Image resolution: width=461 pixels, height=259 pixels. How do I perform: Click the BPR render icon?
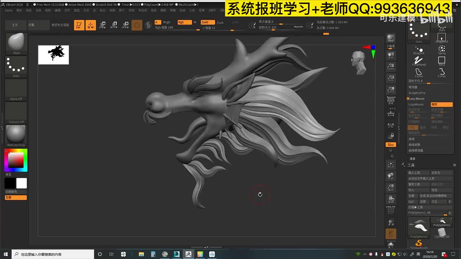390,38
